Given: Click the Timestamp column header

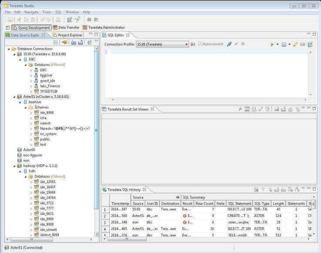Looking at the screenshot, I should [x=120, y=203].
